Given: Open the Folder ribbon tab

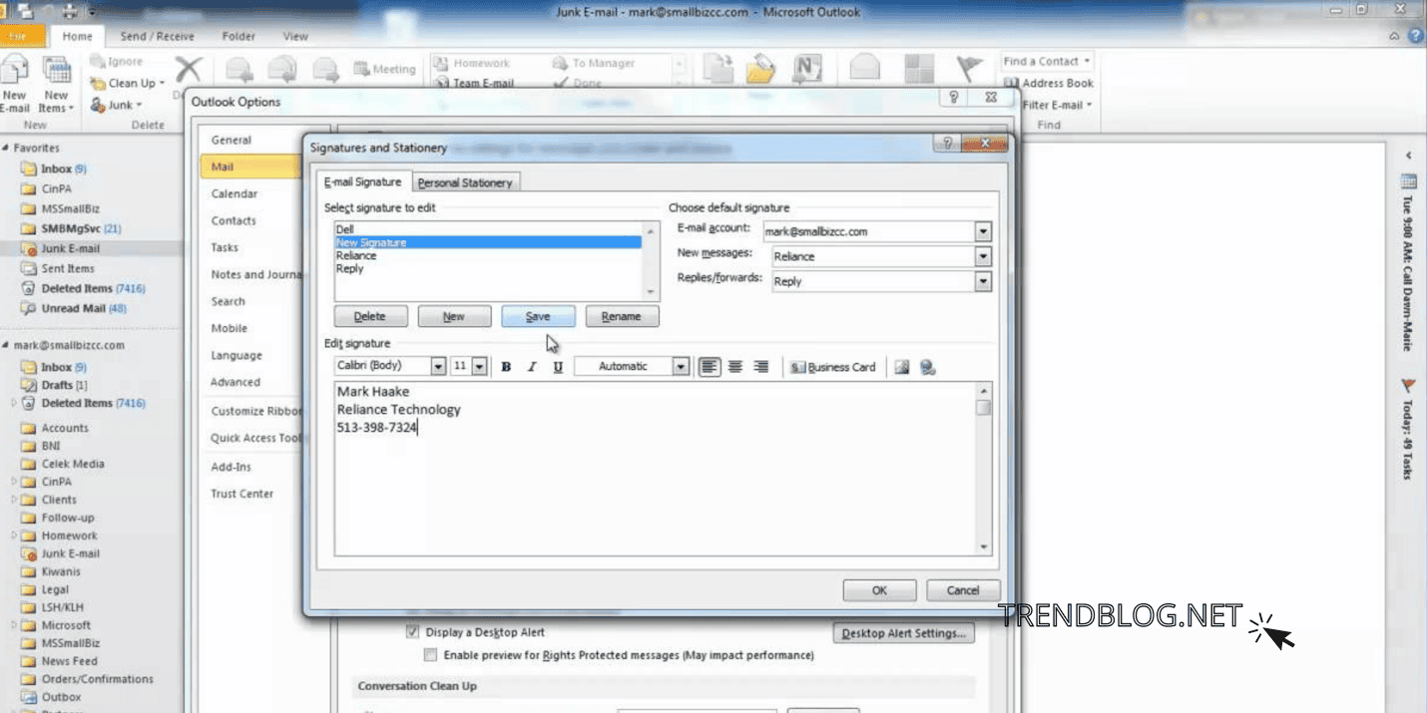Looking at the screenshot, I should click(x=238, y=36).
